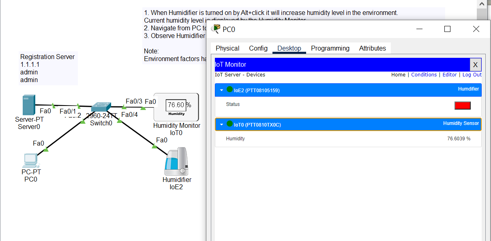
Task: Click the Server0 device icon
Action: 29,105
